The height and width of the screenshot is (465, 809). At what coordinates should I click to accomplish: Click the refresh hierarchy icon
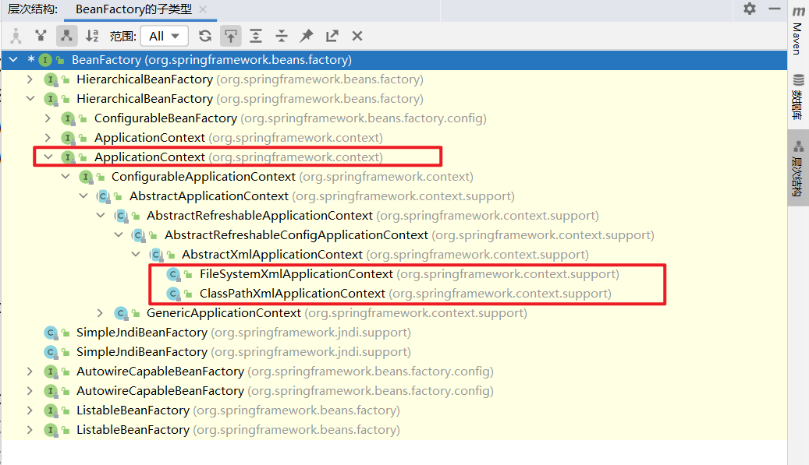tap(205, 36)
